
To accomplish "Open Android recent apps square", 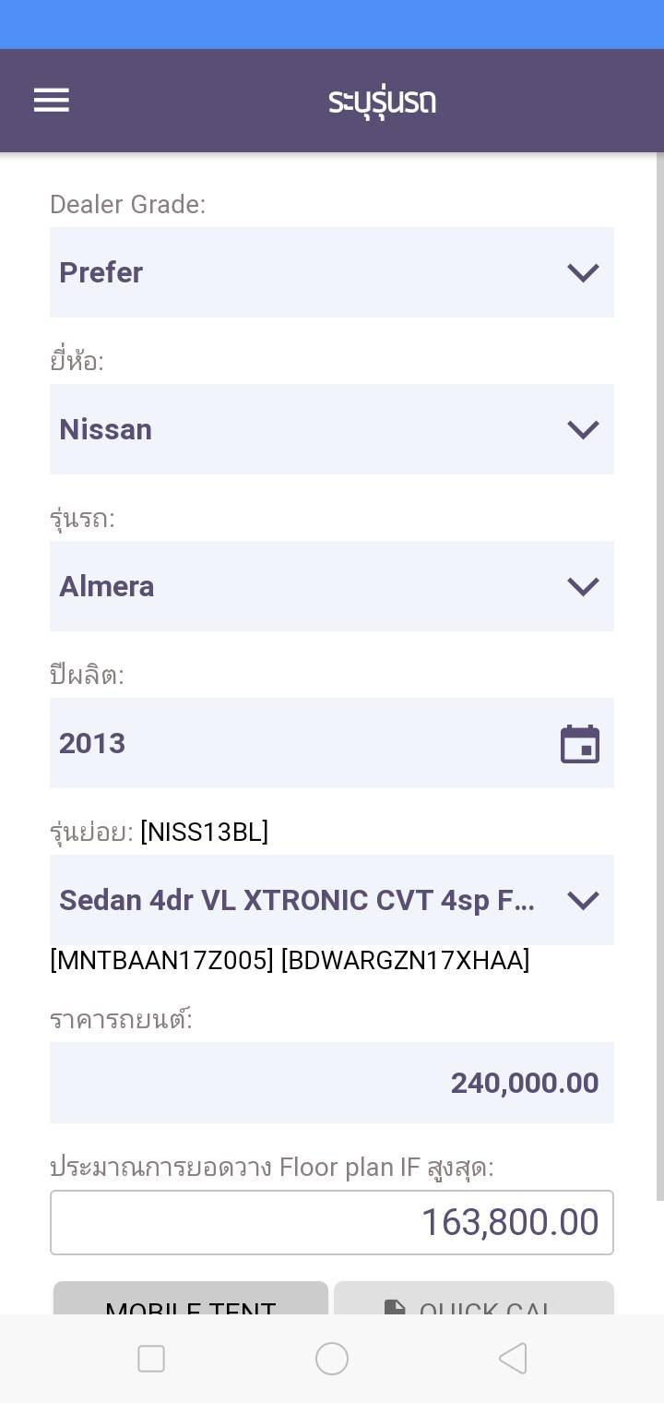I will 151,1359.
